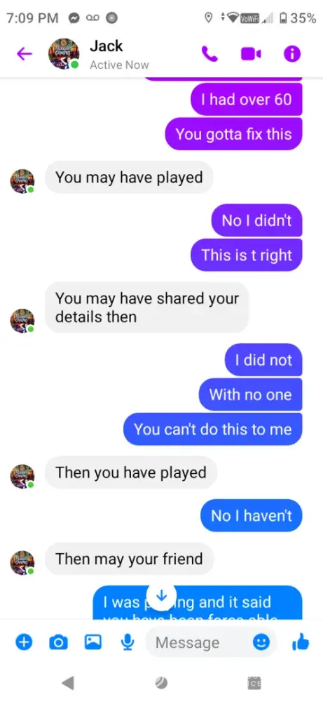Viewport: 323px width, 702px height.
Task: Open conversation info for Jack
Action: pos(292,54)
